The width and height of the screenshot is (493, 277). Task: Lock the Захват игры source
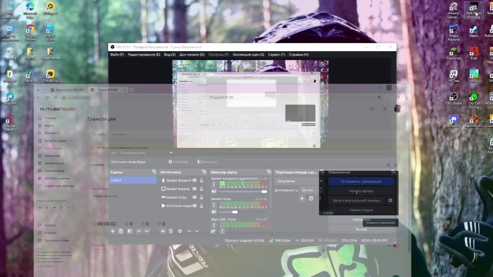(201, 197)
